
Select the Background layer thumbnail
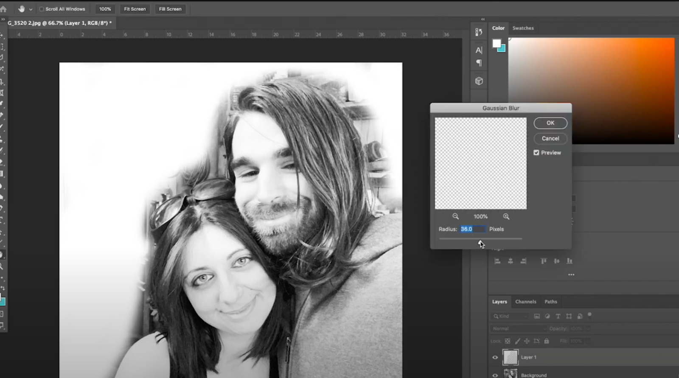(510, 373)
